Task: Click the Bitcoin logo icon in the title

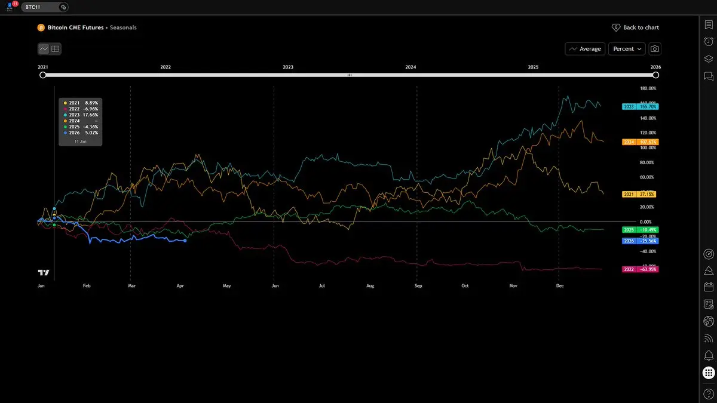Action: [x=41, y=27]
